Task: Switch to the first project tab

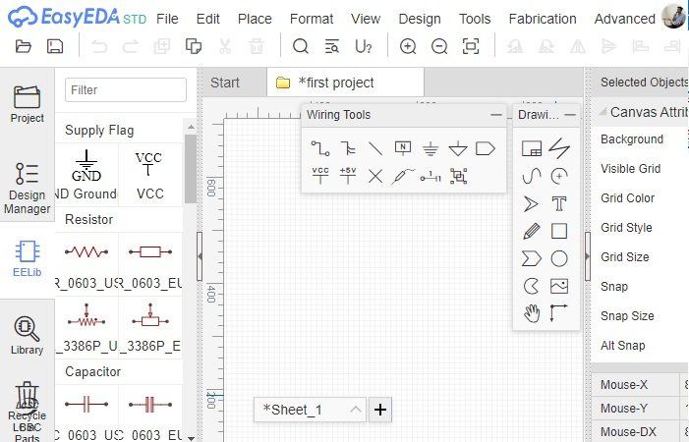Action: pyautogui.click(x=345, y=83)
